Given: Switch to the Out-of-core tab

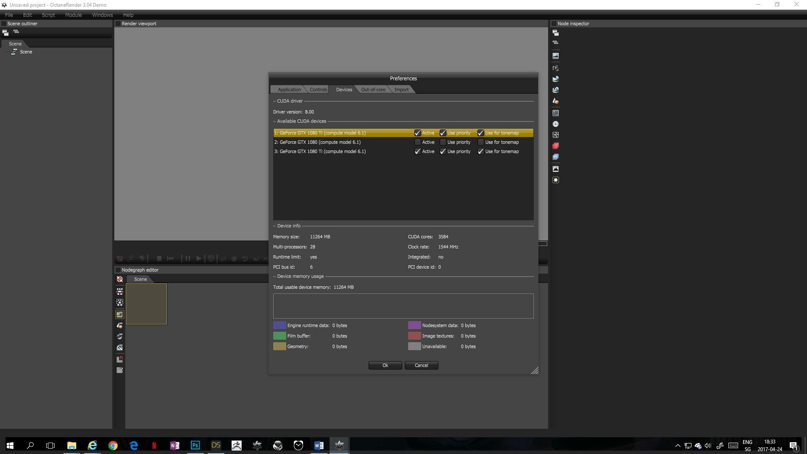Looking at the screenshot, I should [x=373, y=90].
